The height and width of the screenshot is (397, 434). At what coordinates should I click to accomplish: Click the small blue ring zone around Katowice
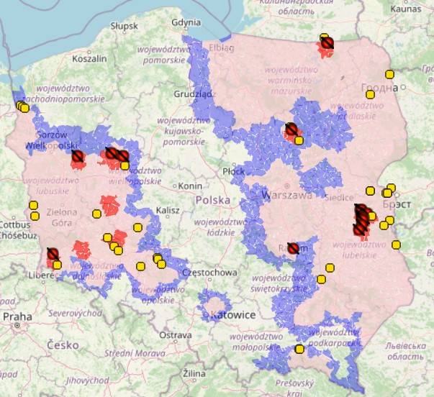(x=214, y=304)
